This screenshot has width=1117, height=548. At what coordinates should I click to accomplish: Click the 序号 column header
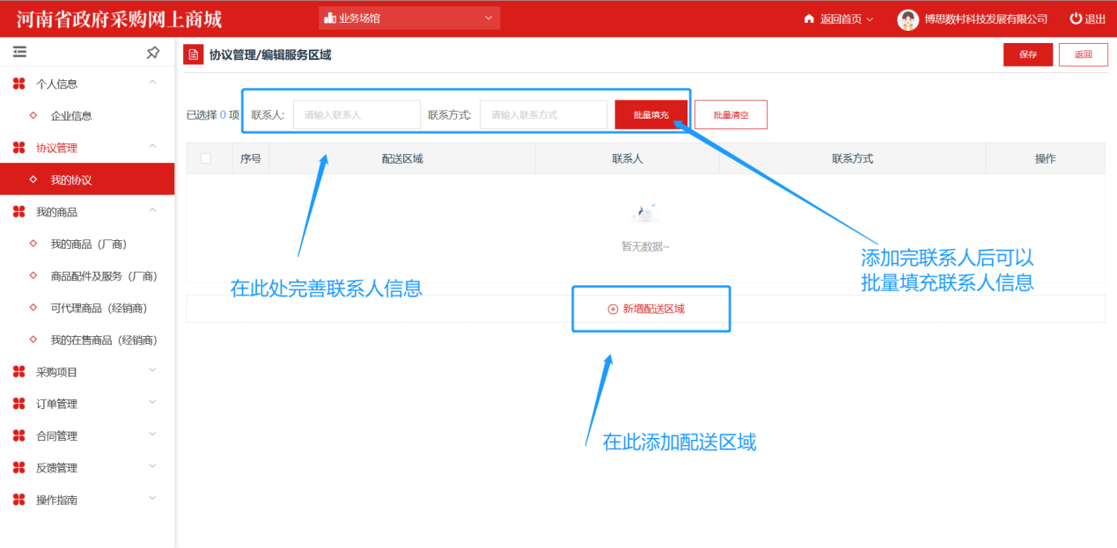click(251, 159)
